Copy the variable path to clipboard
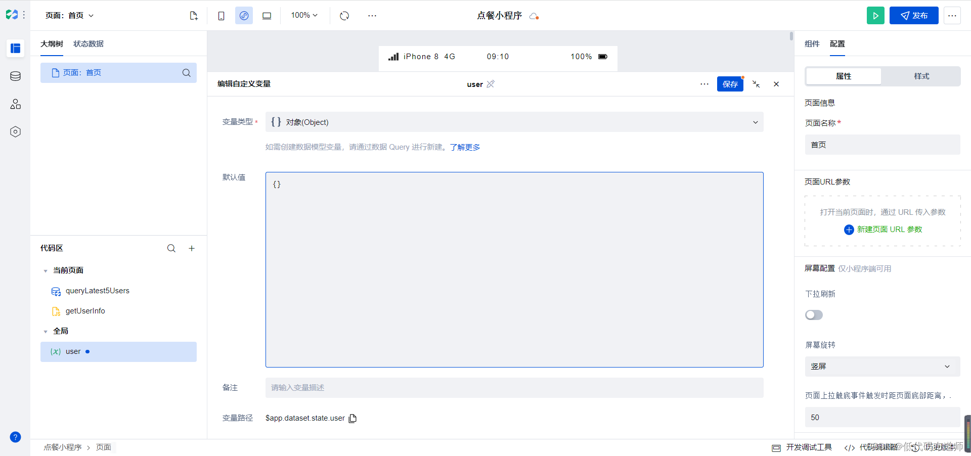 point(353,418)
